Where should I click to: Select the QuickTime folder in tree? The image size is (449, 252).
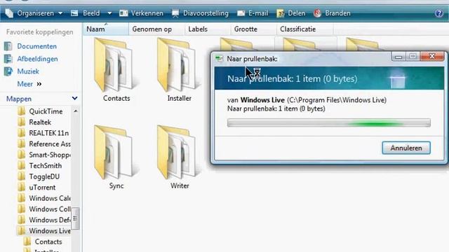point(46,111)
